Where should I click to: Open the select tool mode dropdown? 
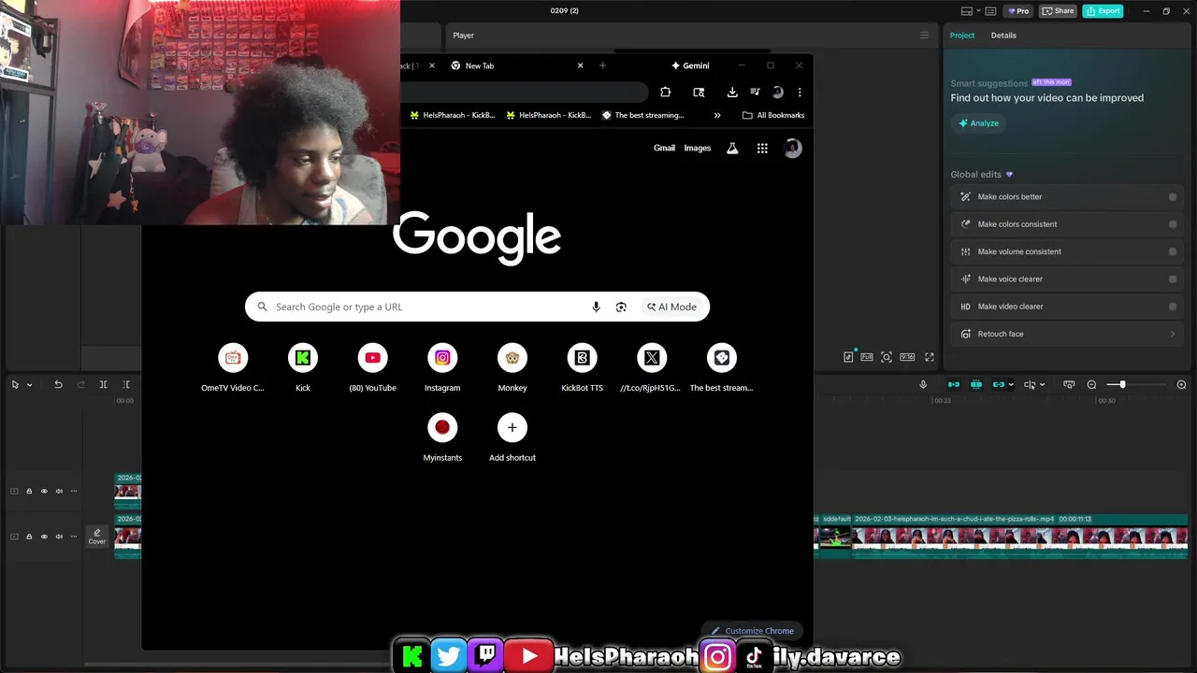pos(29,385)
